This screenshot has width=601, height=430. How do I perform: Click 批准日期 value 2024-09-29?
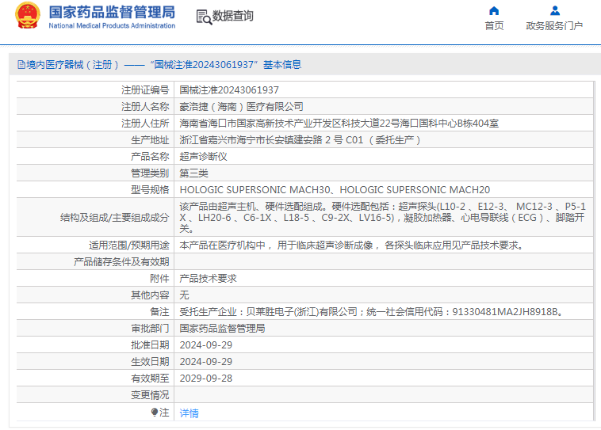tap(206, 345)
